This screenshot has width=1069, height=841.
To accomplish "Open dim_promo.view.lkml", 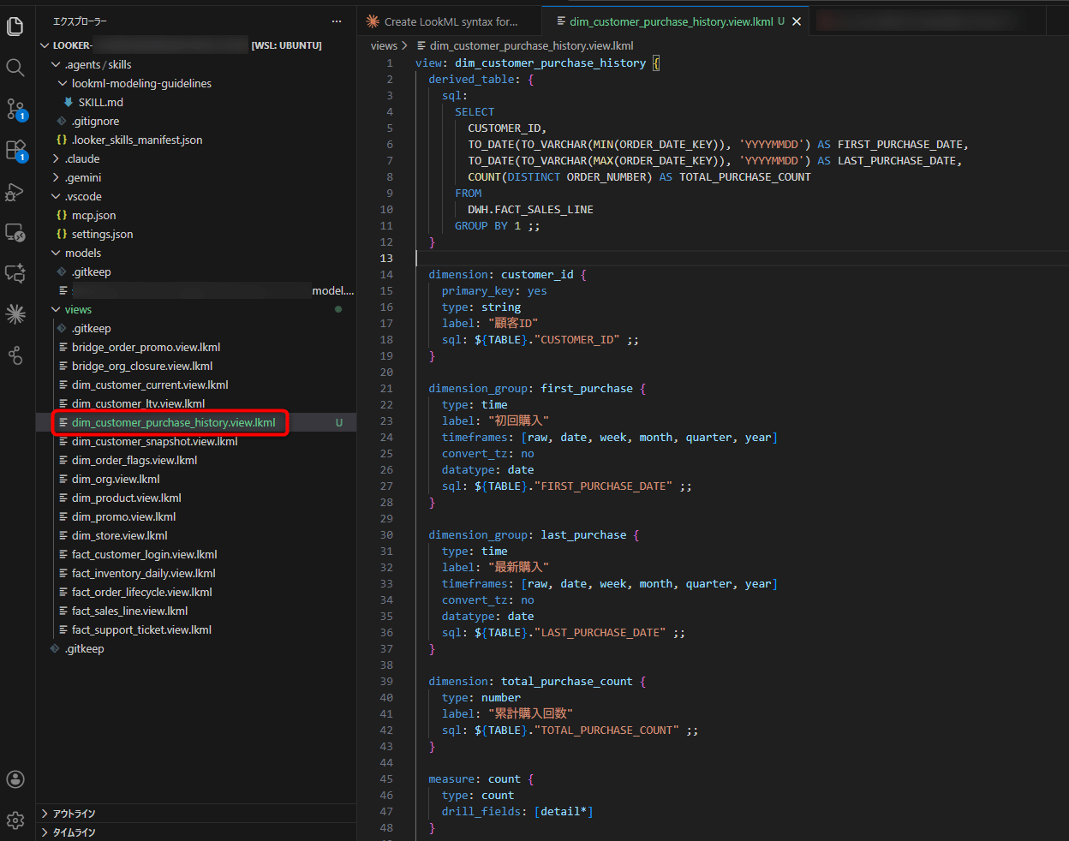I will [196, 516].
